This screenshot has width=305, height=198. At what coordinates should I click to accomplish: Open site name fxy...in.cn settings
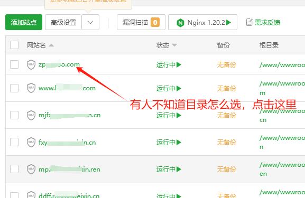67,143
